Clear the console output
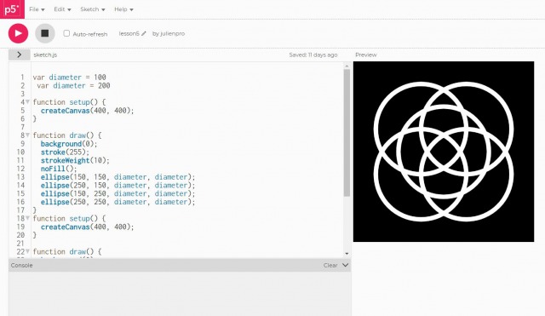 click(330, 265)
